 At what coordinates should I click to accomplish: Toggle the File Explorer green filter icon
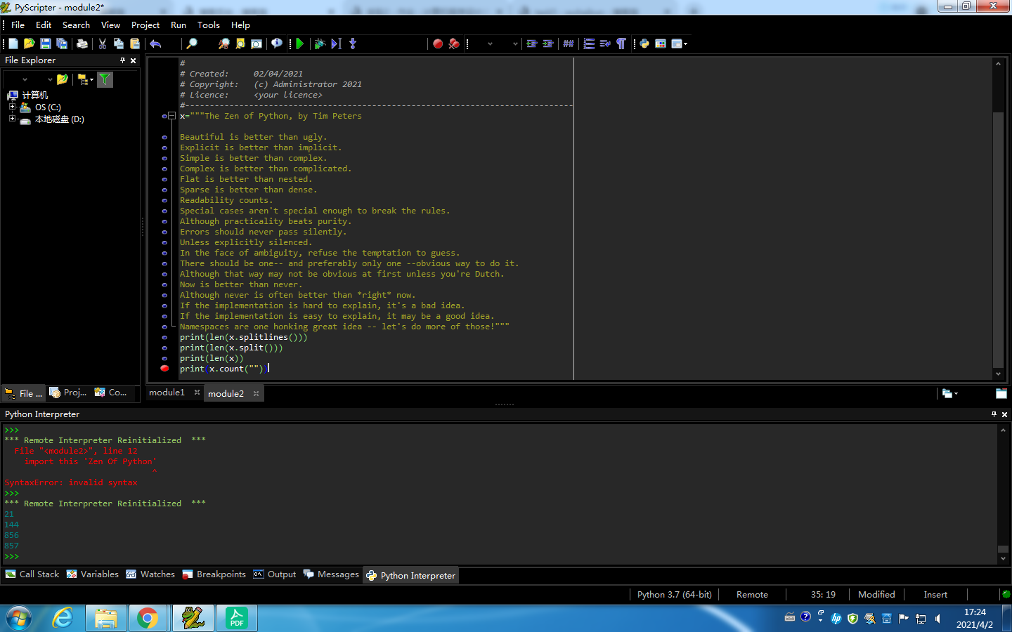pos(105,79)
